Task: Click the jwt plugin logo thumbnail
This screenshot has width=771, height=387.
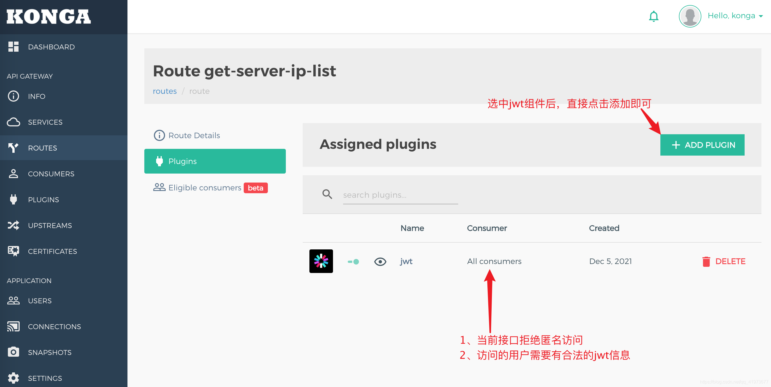Action: pos(321,261)
